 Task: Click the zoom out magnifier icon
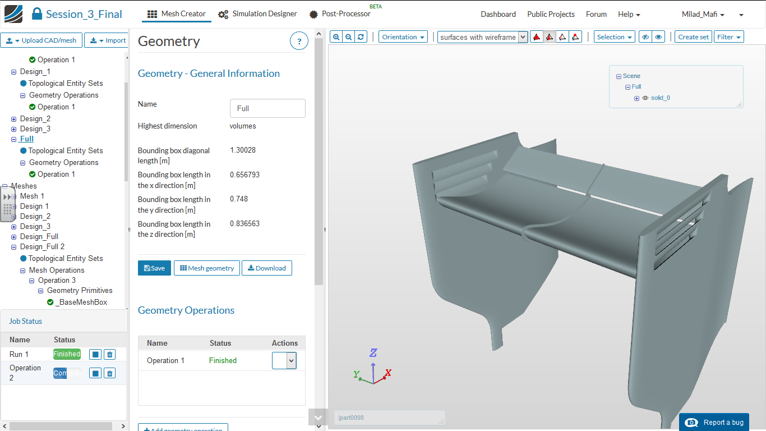(349, 37)
